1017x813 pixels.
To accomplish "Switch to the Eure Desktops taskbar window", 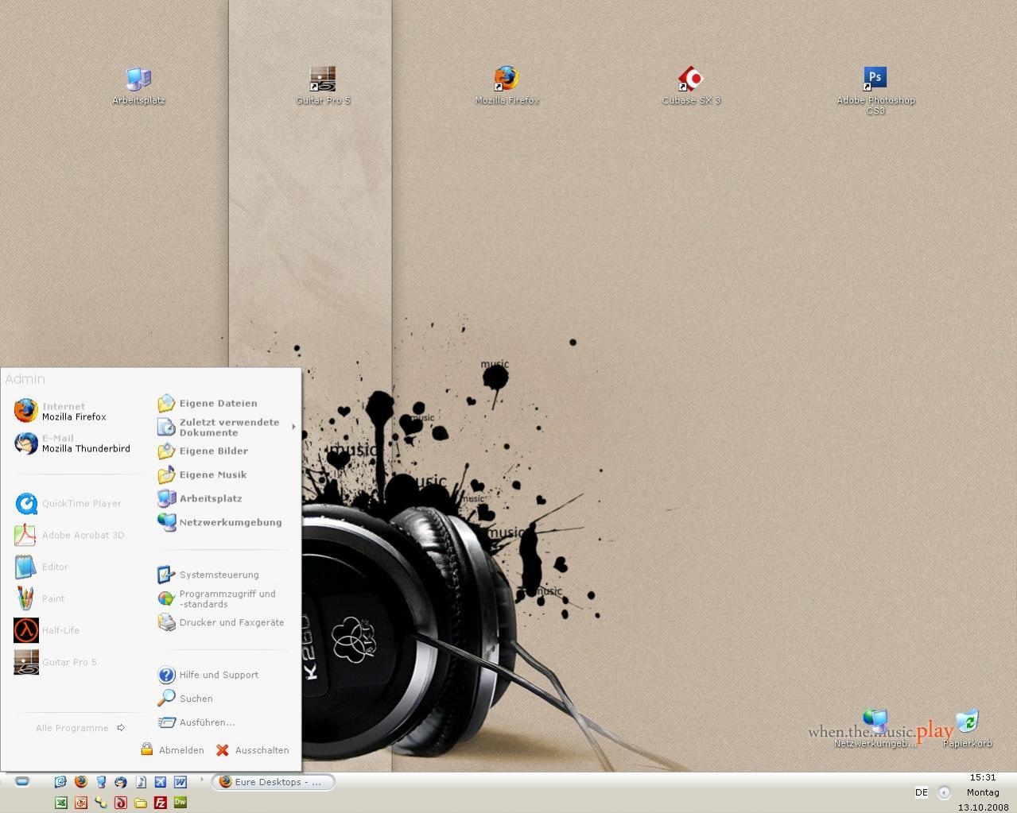I will 273,782.
